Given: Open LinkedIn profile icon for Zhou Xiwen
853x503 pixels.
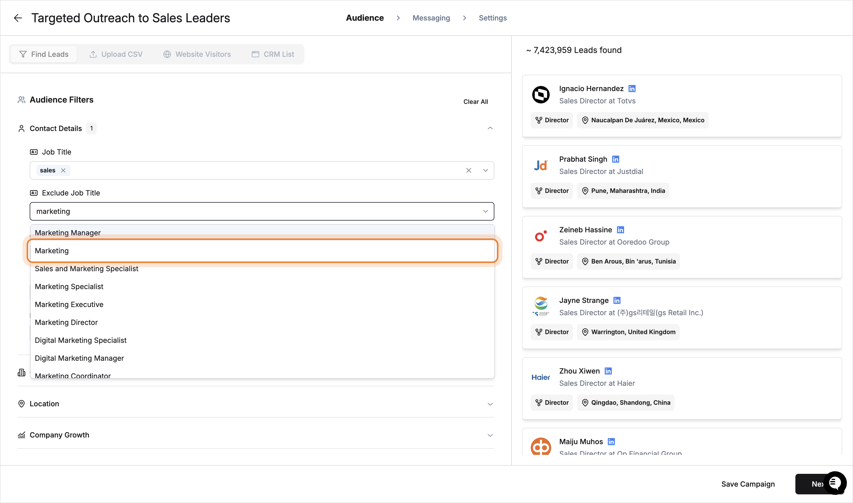Looking at the screenshot, I should pyautogui.click(x=608, y=371).
